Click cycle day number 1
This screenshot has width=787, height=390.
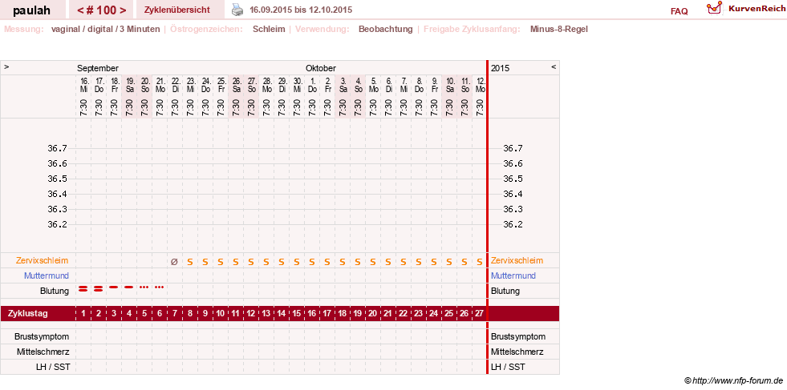point(83,314)
